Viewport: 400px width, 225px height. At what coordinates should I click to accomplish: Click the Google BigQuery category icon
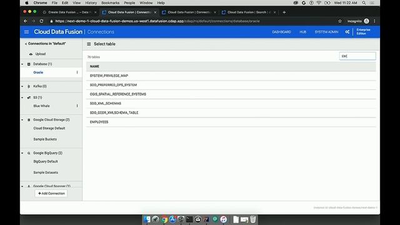(x=29, y=153)
